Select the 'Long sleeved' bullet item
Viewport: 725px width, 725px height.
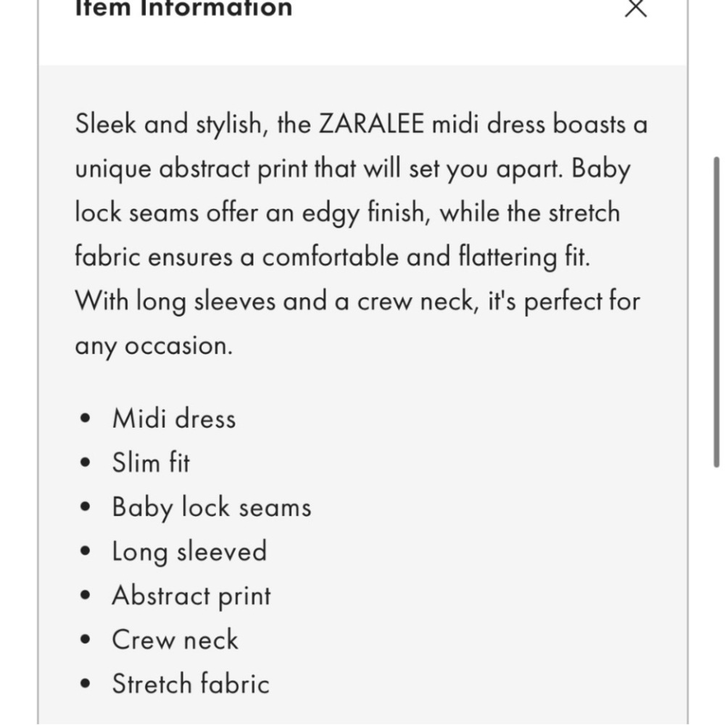[189, 552]
